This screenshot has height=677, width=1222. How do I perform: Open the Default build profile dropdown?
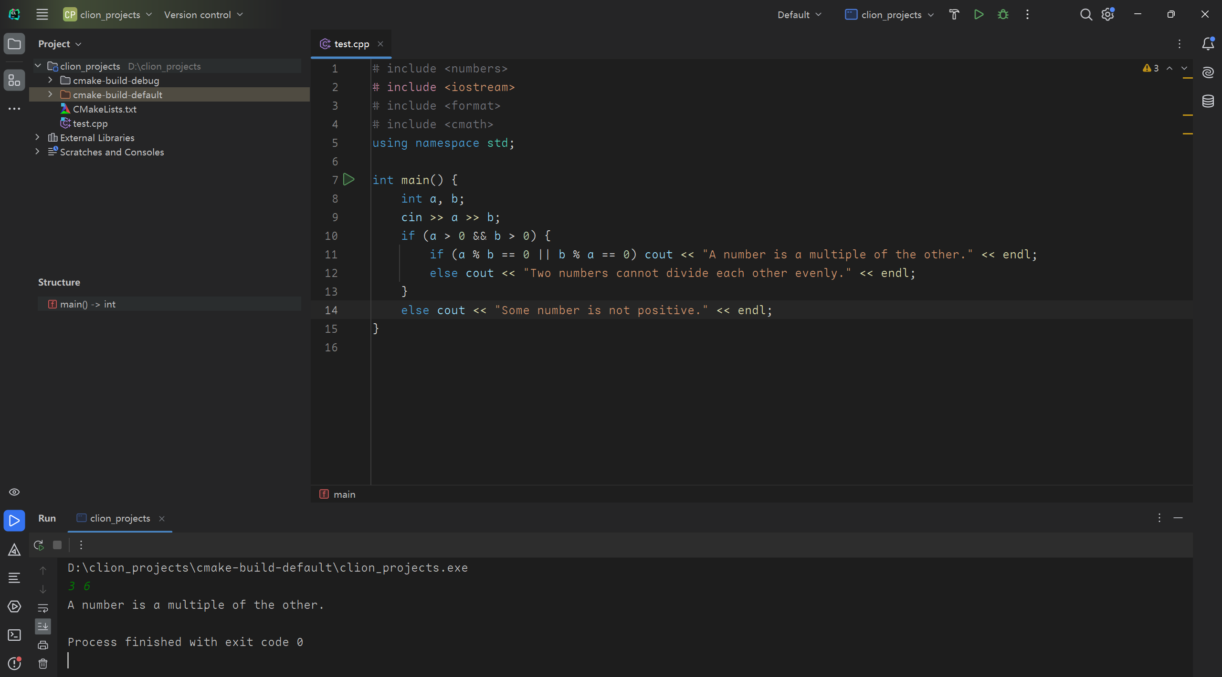799,15
